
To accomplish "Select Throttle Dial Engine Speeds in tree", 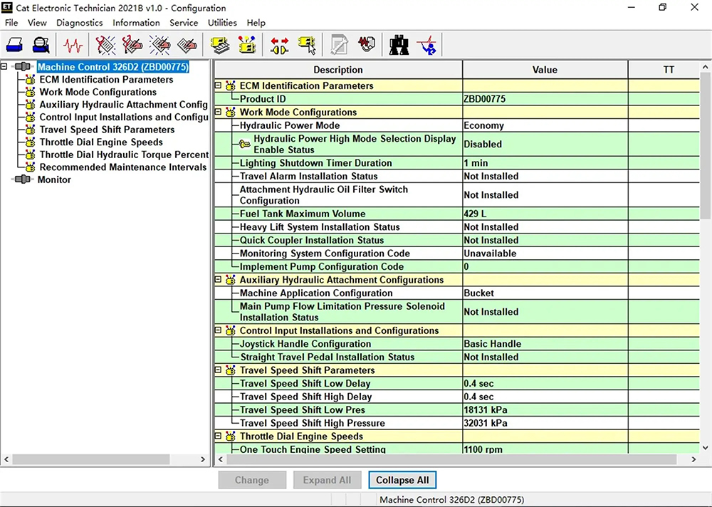I will 101,142.
